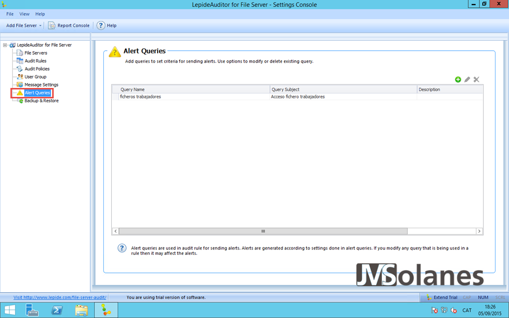The image size is (509, 318).
Task: Open the Help menu
Action: (40, 14)
